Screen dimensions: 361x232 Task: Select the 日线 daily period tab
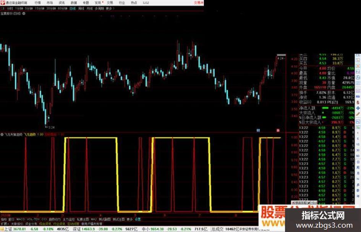point(73,8)
